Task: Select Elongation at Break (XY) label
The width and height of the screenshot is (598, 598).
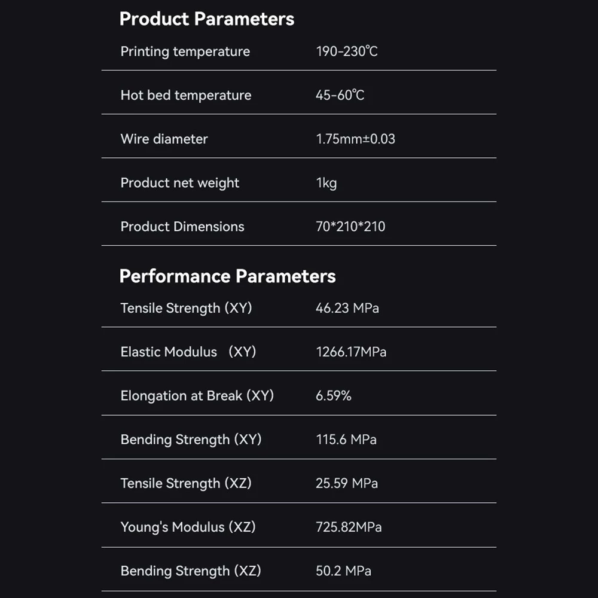Action: [x=197, y=395]
